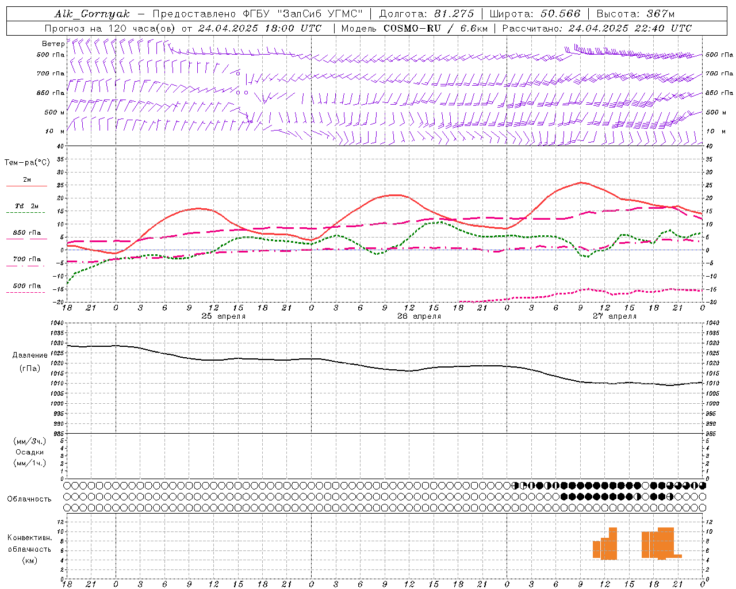
Task: Click the model name COSMO-RU / 6.6км
Action: tap(435, 28)
